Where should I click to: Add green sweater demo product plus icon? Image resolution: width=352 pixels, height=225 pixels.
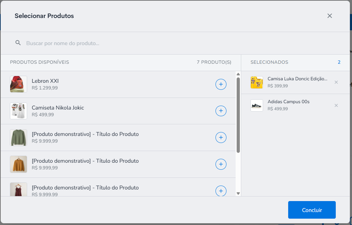221,137
